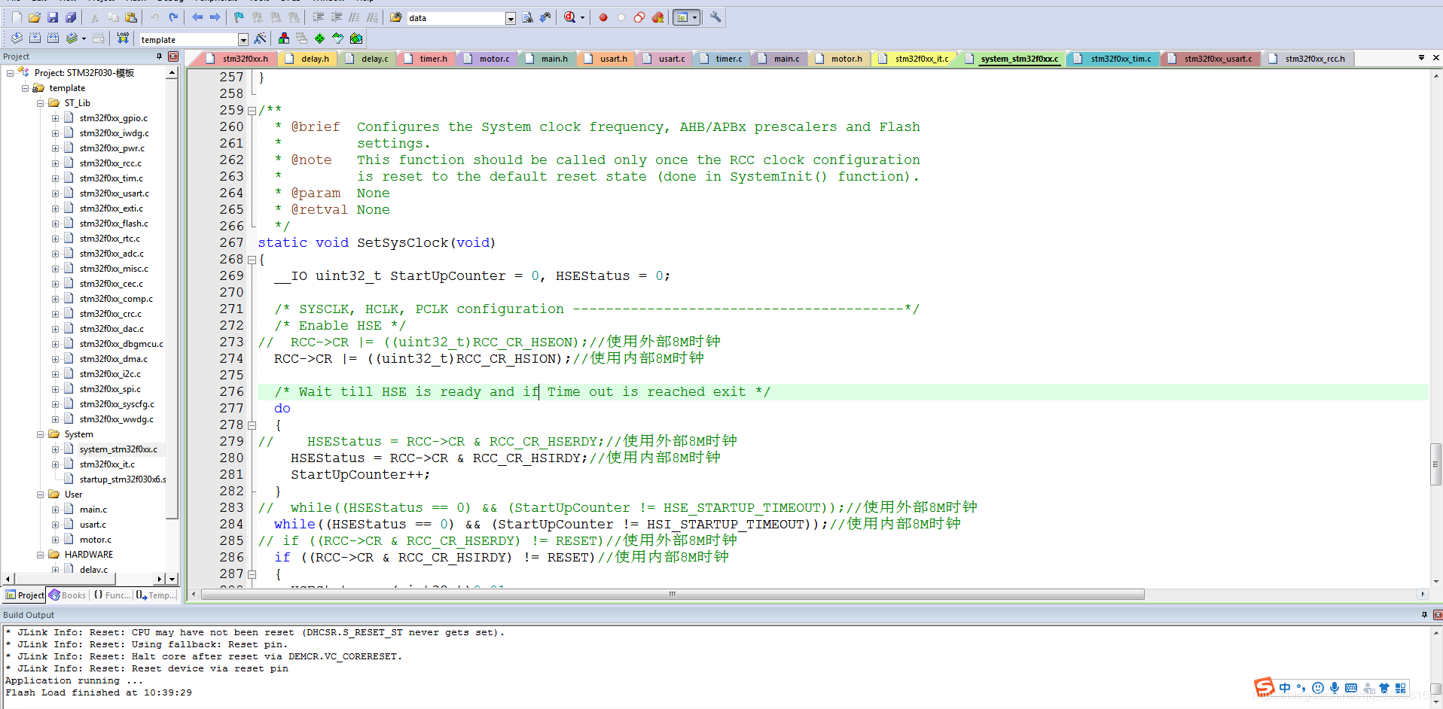The width and height of the screenshot is (1443, 709).
Task: Open the window layout dropdown arrow
Action: [x=694, y=17]
